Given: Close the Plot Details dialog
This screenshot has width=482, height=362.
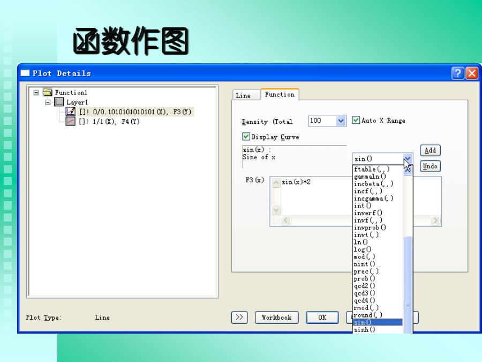Looking at the screenshot, I should 471,73.
